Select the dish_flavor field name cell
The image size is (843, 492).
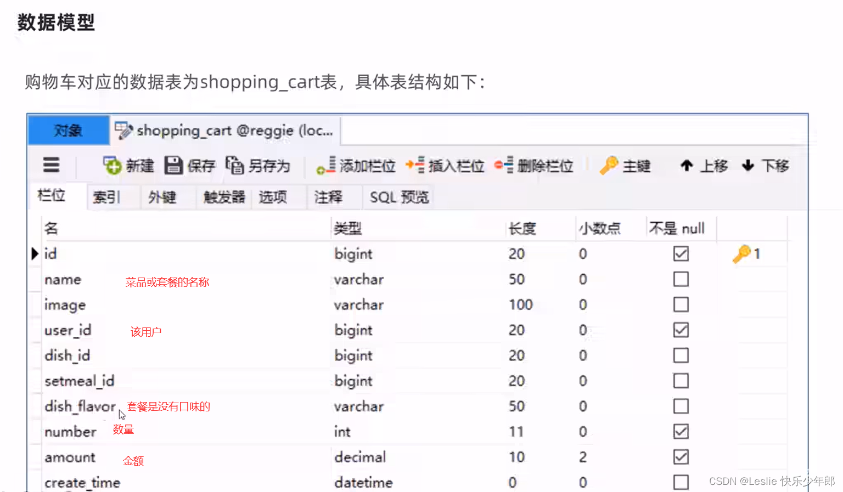(x=187, y=406)
